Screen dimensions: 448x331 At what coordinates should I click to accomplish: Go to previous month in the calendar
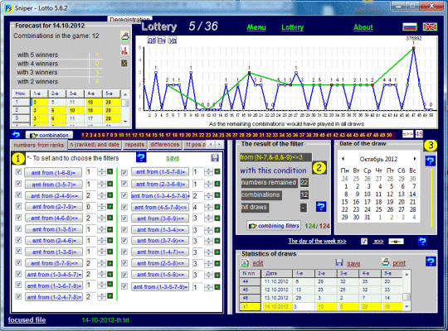343,159
